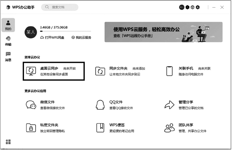Click the QQ文件 penguin icon

(100, 105)
